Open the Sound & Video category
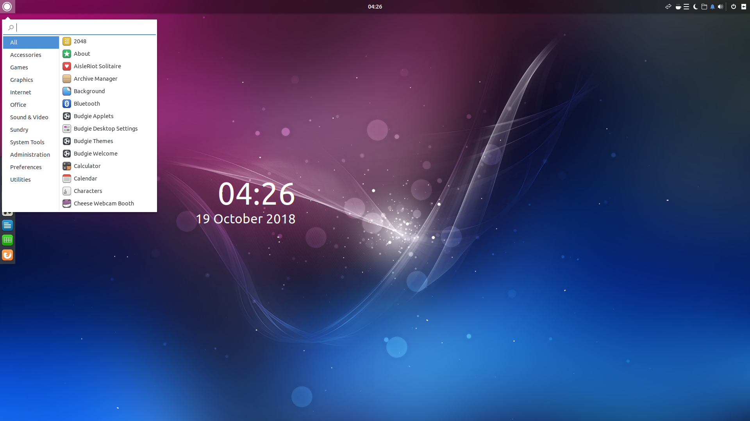 (x=31, y=117)
